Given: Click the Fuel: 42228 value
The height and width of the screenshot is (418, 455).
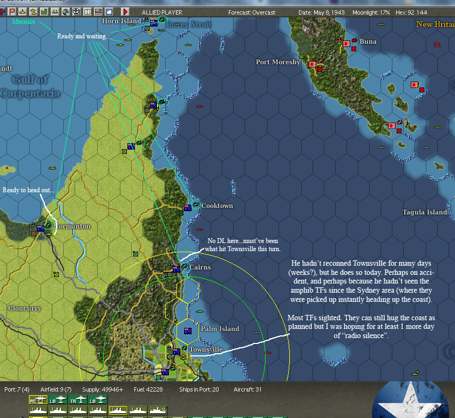Looking at the screenshot, I should coord(148,389).
